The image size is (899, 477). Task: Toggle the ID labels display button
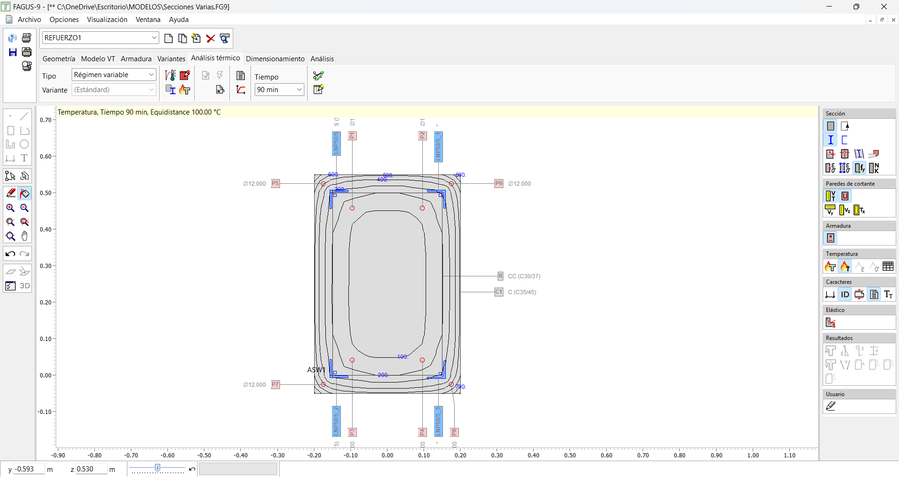pos(845,295)
